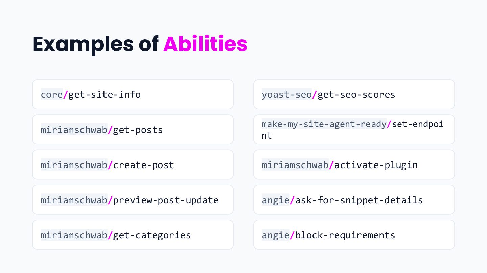The height and width of the screenshot is (273, 487).
Task: Click the get-site-info ability name
Action: [105, 94]
